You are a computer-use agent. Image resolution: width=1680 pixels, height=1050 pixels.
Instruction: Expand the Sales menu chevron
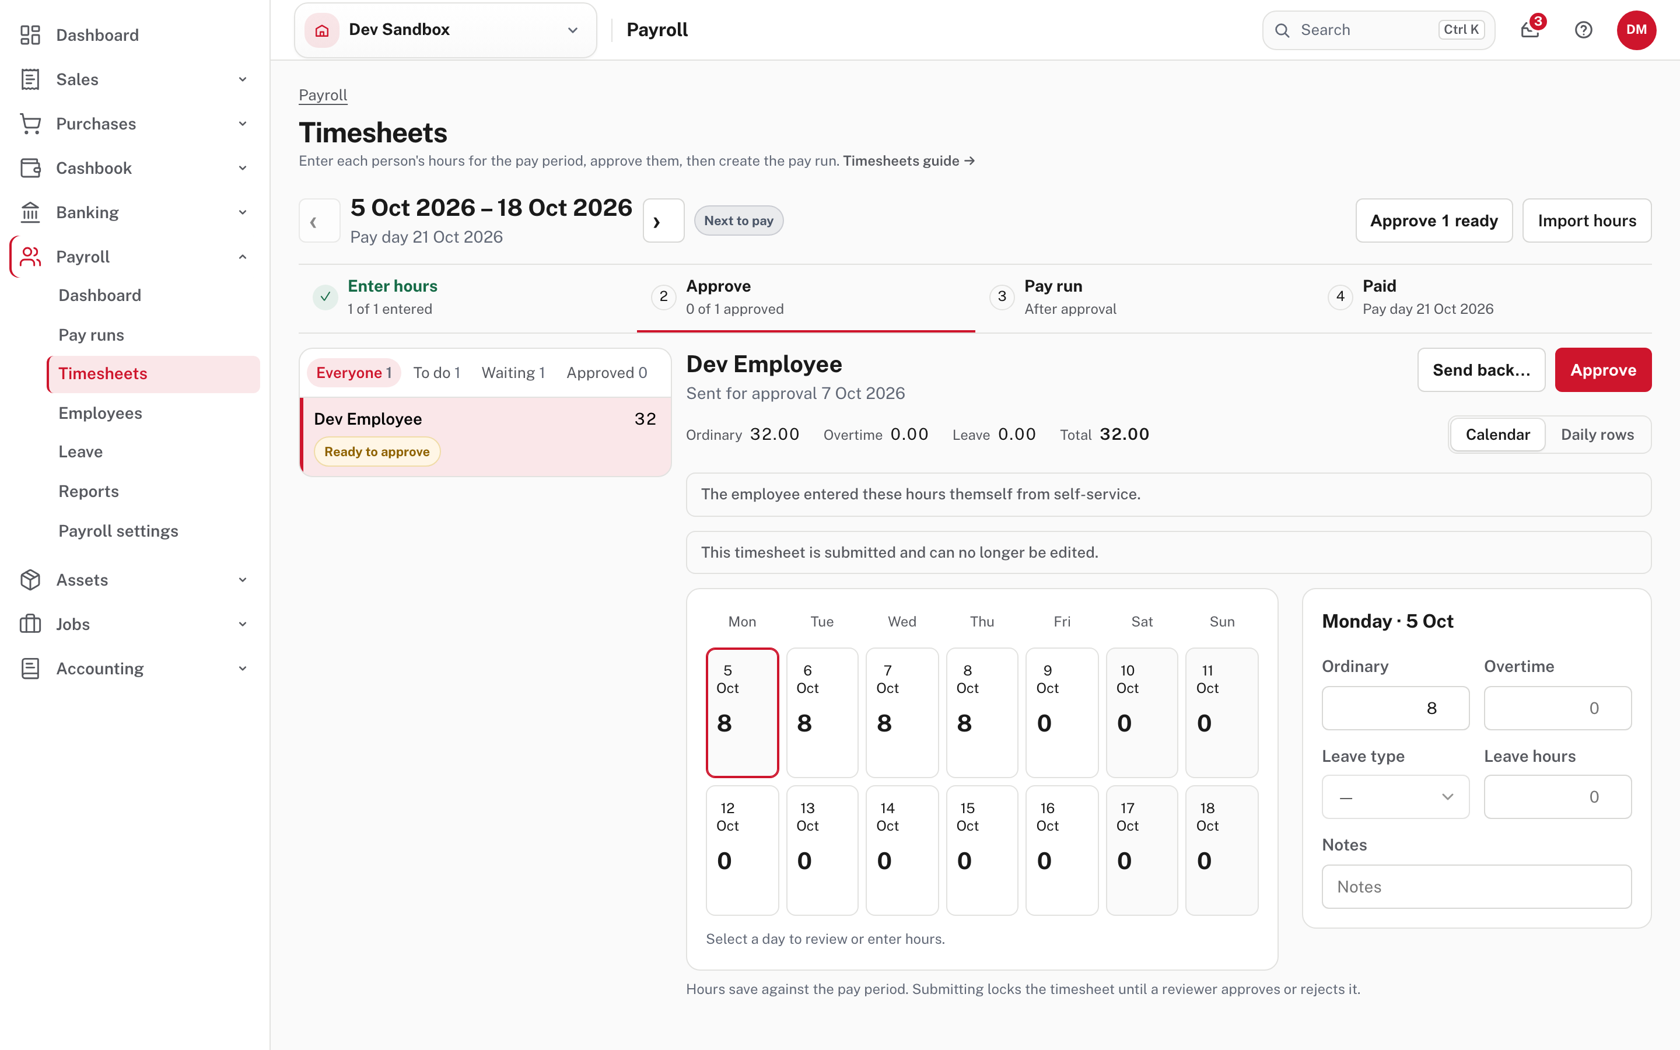click(243, 79)
